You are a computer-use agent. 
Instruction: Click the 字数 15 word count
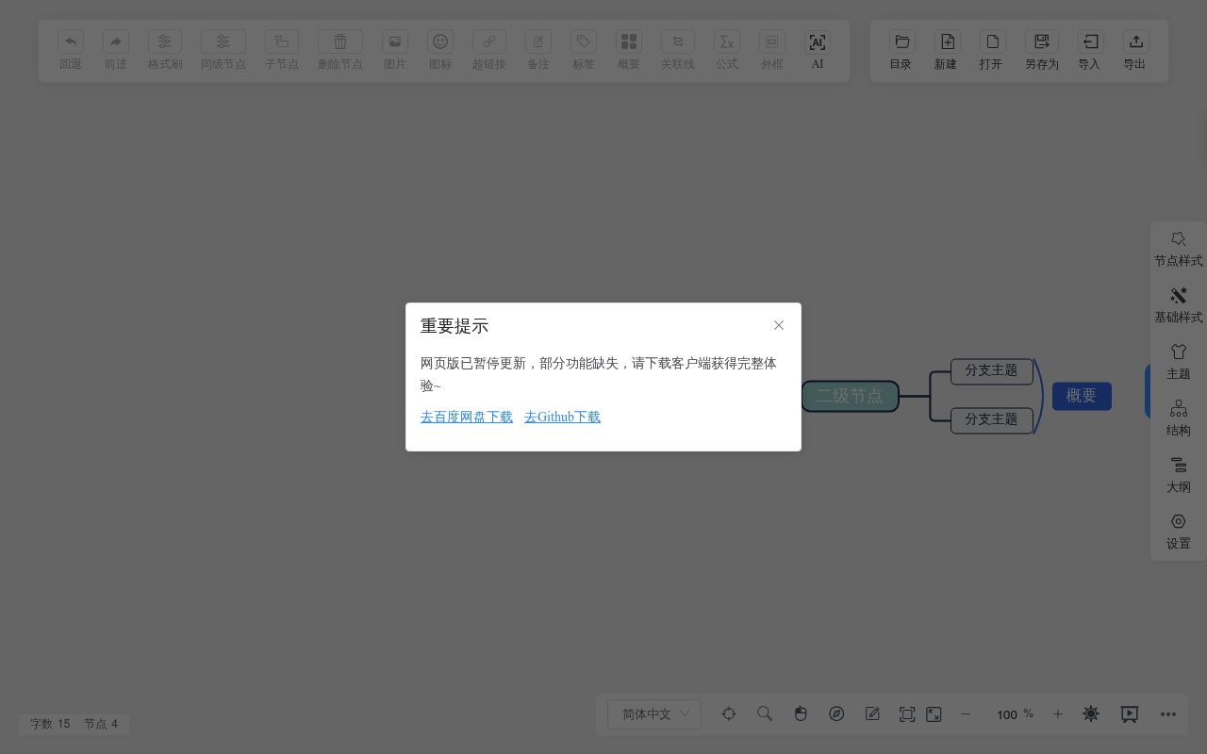(x=50, y=724)
